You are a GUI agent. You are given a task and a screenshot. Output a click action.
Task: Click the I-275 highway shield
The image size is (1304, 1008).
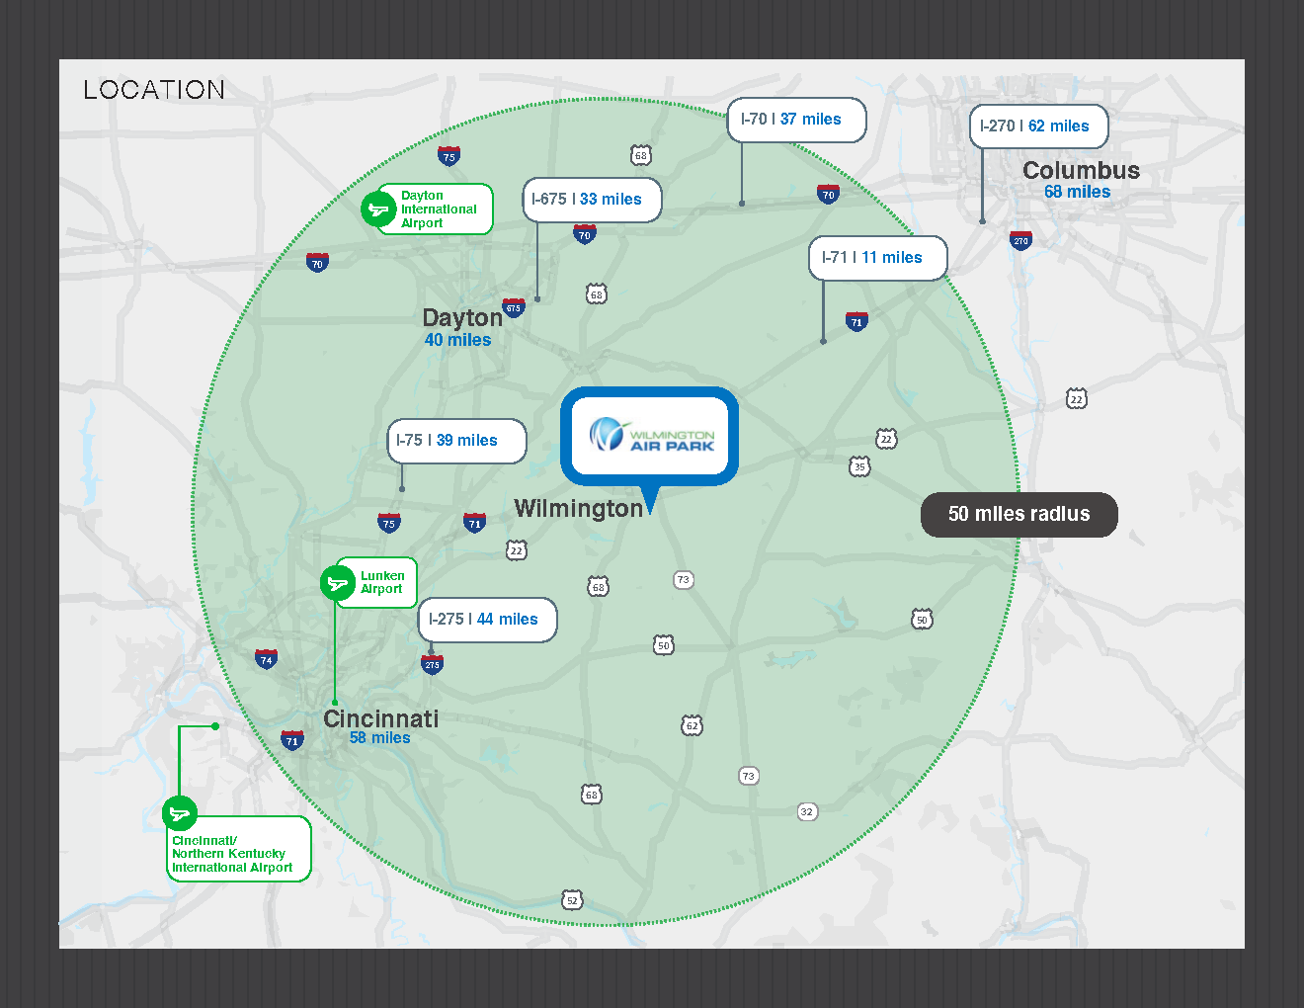(x=432, y=664)
